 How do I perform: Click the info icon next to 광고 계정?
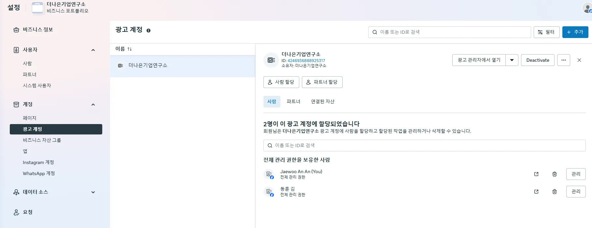[x=148, y=31]
